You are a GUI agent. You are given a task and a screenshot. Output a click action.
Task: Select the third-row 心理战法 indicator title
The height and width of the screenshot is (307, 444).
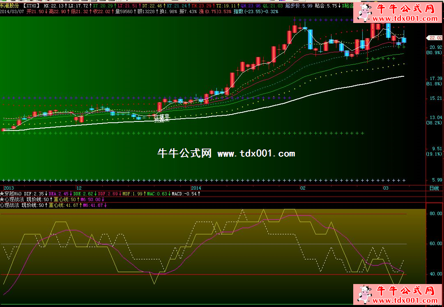pyautogui.click(x=10, y=205)
